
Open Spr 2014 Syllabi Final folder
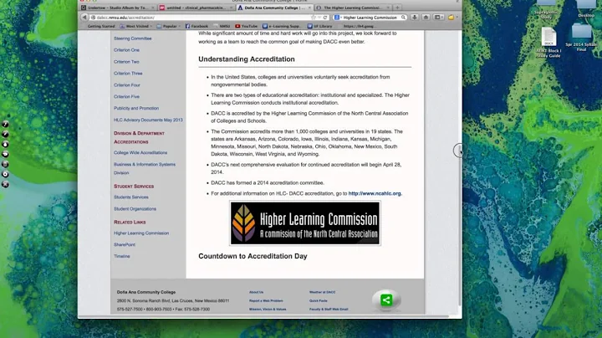[581, 38]
